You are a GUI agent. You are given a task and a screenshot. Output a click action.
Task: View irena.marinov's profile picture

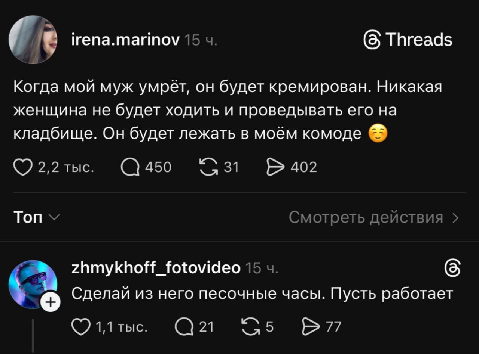(x=33, y=40)
